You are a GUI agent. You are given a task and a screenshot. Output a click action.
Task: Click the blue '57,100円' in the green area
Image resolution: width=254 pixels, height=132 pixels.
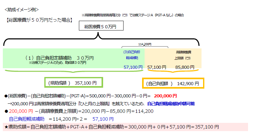tap(133, 67)
